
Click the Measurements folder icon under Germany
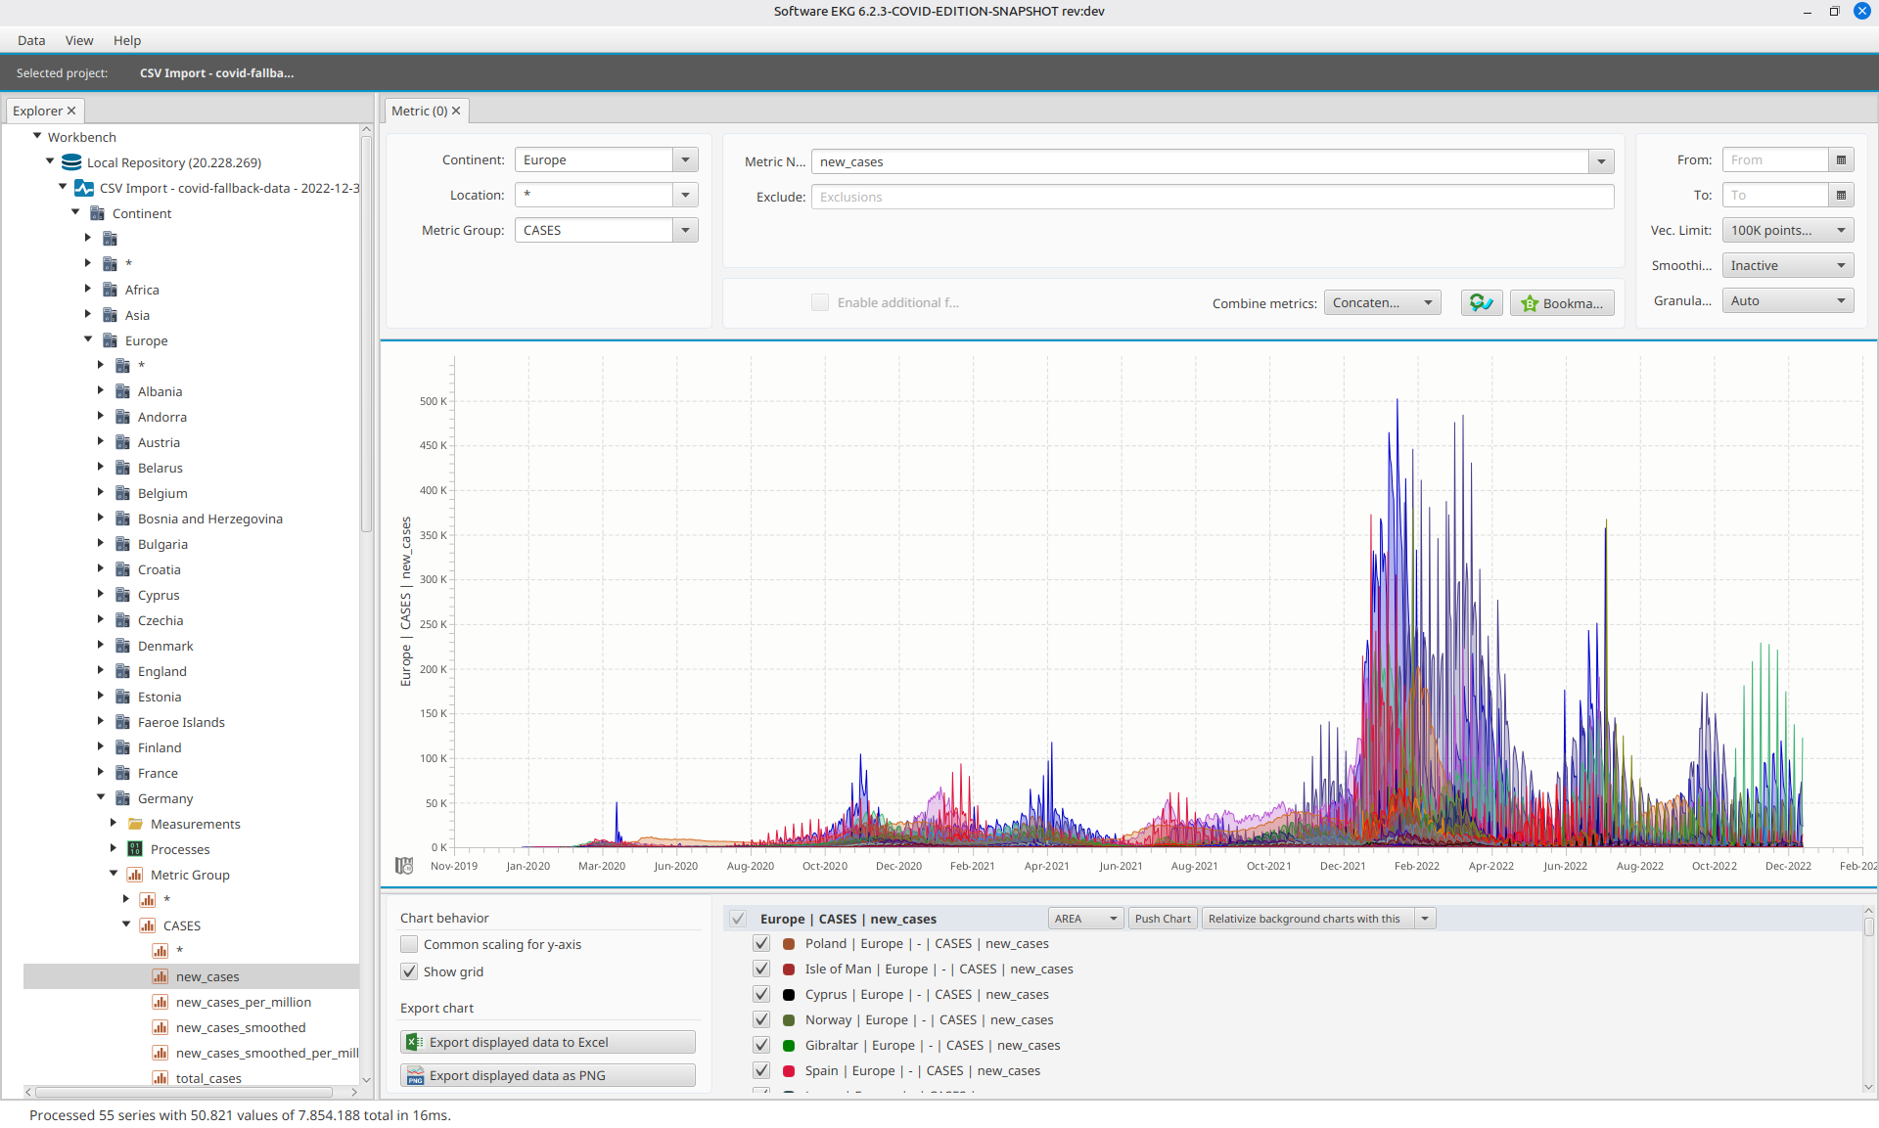(136, 824)
